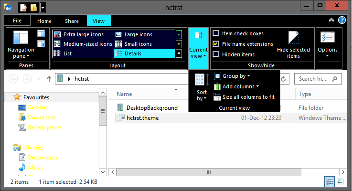Open Desktop in Favourites
352x191 pixels.
[38, 107]
